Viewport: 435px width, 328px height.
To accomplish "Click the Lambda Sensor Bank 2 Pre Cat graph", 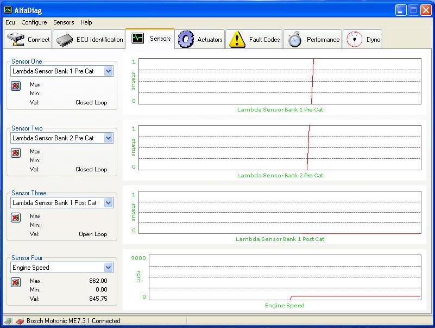I will (280, 147).
